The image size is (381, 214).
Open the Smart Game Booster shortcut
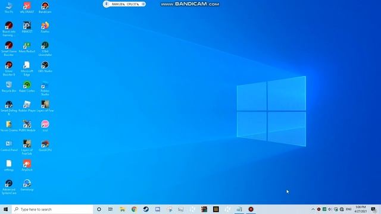[9, 49]
